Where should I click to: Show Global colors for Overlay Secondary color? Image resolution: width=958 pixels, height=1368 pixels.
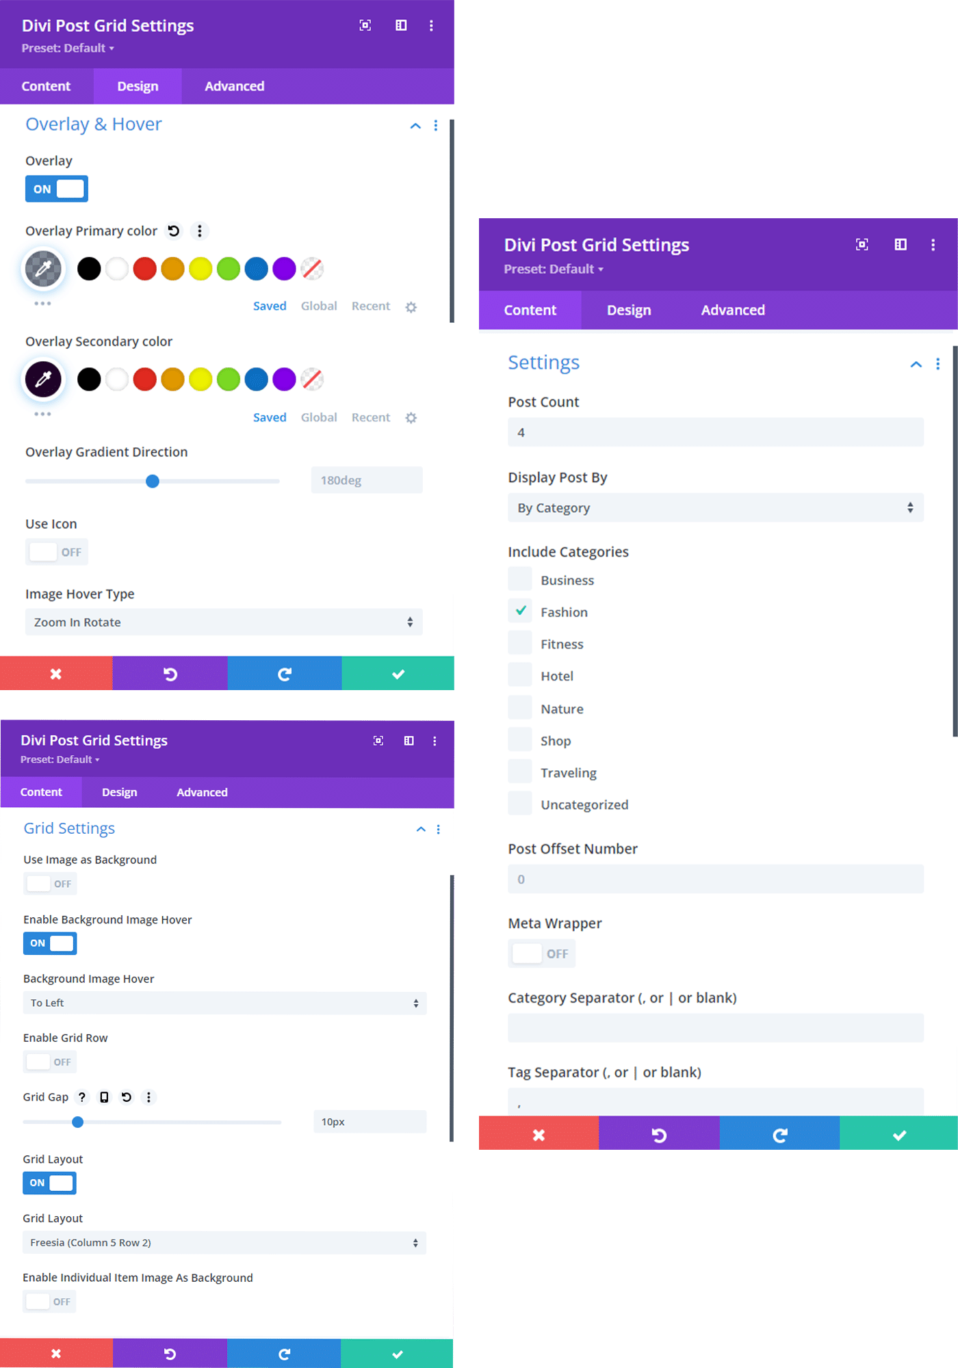[x=319, y=417]
